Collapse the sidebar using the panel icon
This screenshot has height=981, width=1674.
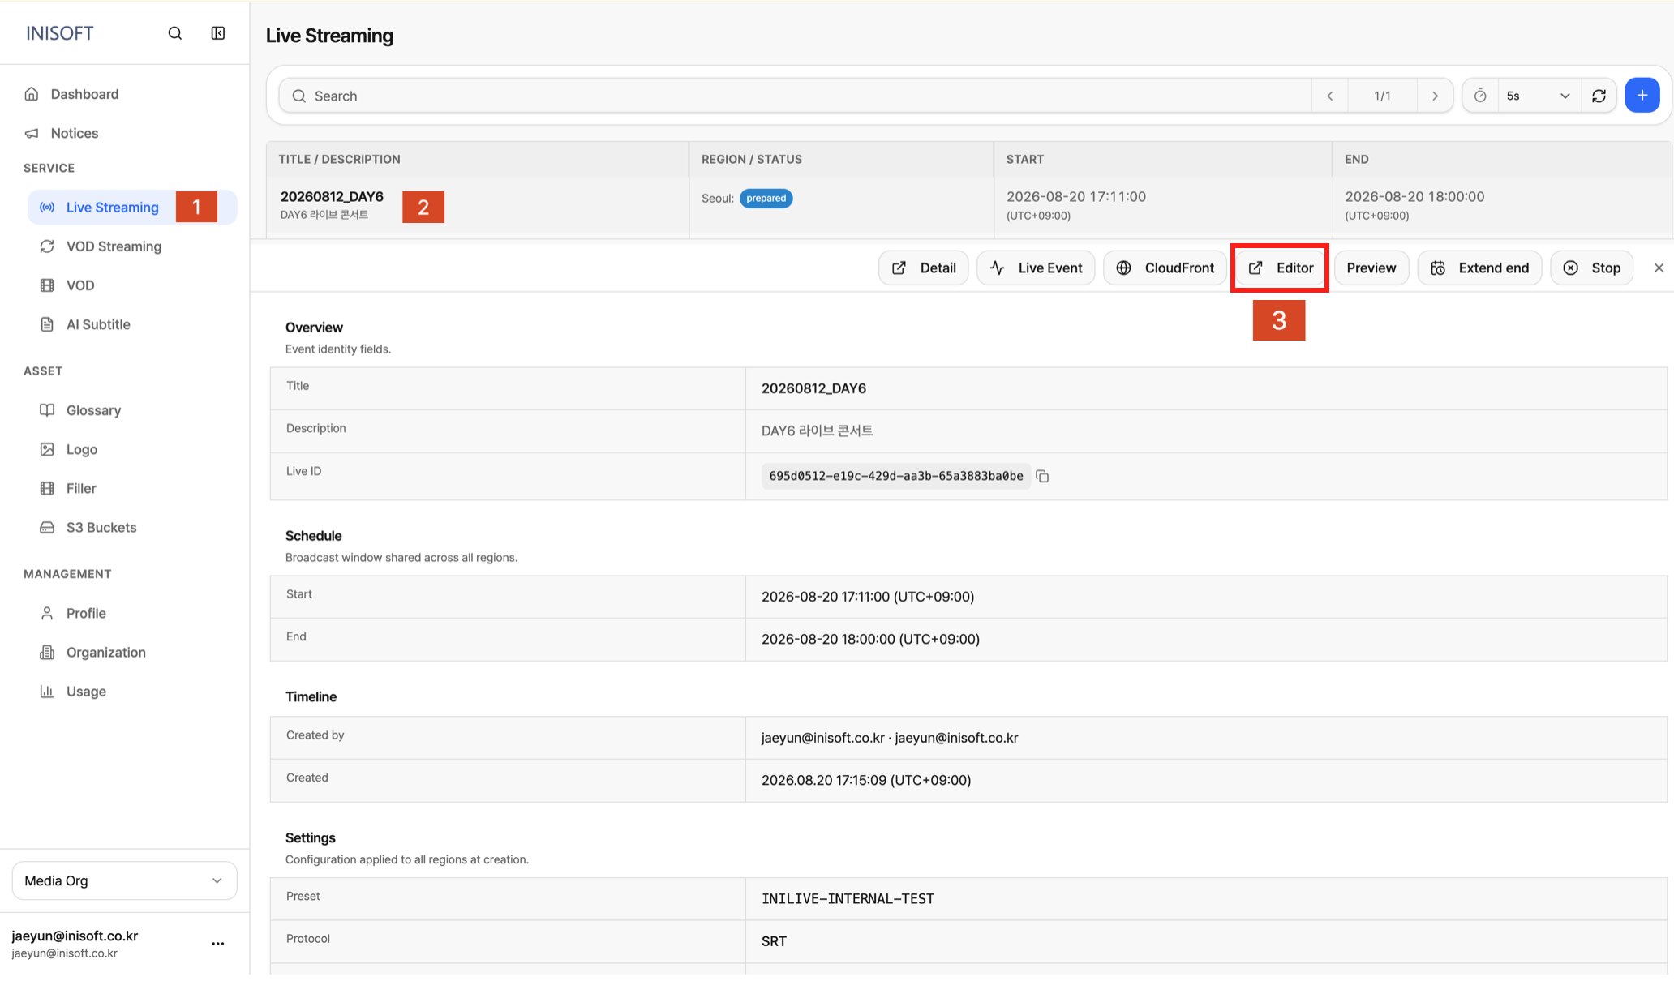218,33
